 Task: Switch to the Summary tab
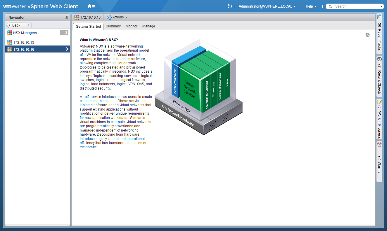pyautogui.click(x=113, y=26)
